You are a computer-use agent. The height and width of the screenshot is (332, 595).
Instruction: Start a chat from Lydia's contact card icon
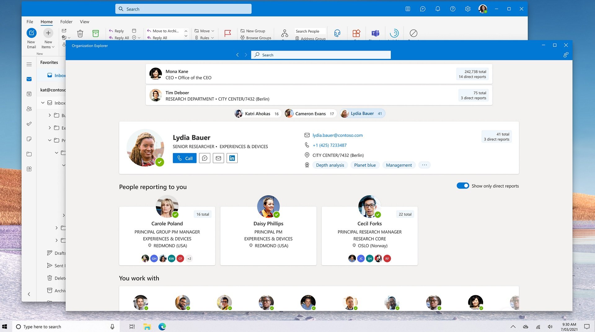205,158
